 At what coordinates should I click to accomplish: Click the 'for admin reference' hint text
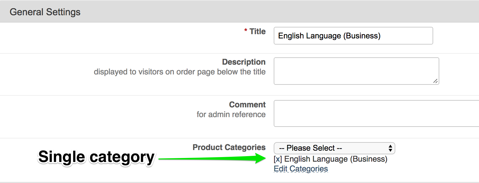coord(231,115)
